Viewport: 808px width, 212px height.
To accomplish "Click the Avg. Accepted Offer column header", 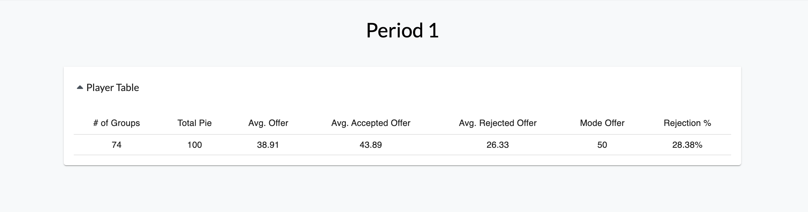I will pos(371,123).
